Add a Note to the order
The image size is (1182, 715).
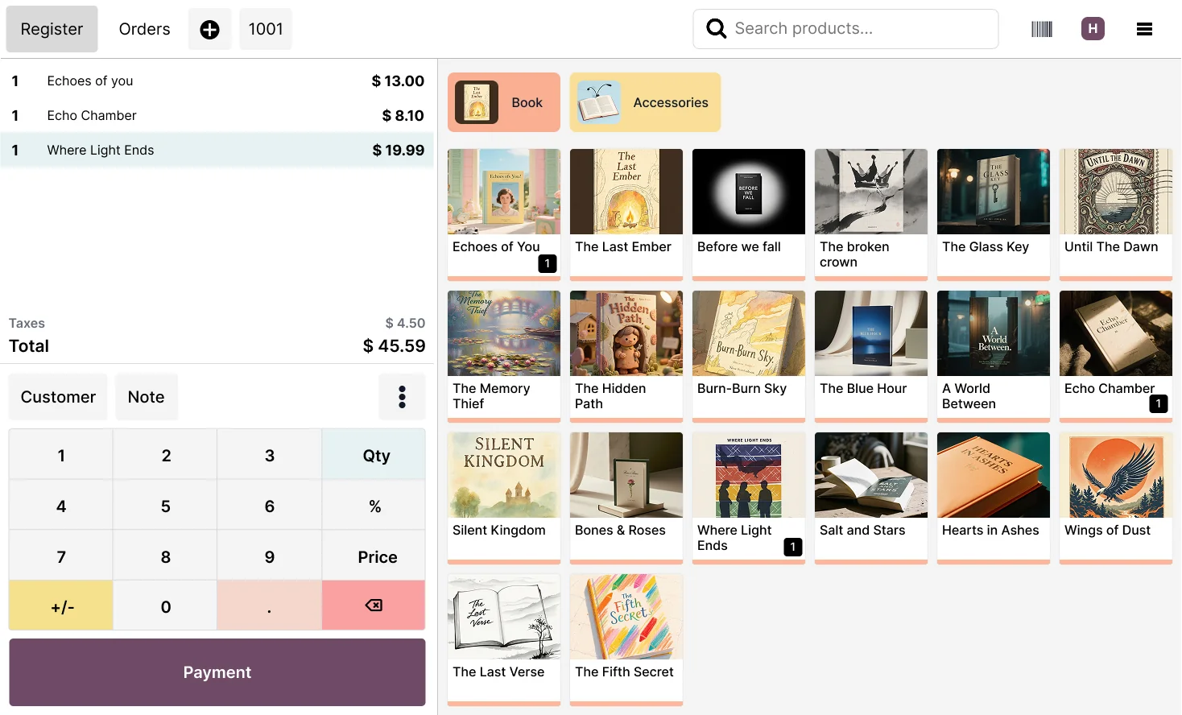click(x=147, y=396)
